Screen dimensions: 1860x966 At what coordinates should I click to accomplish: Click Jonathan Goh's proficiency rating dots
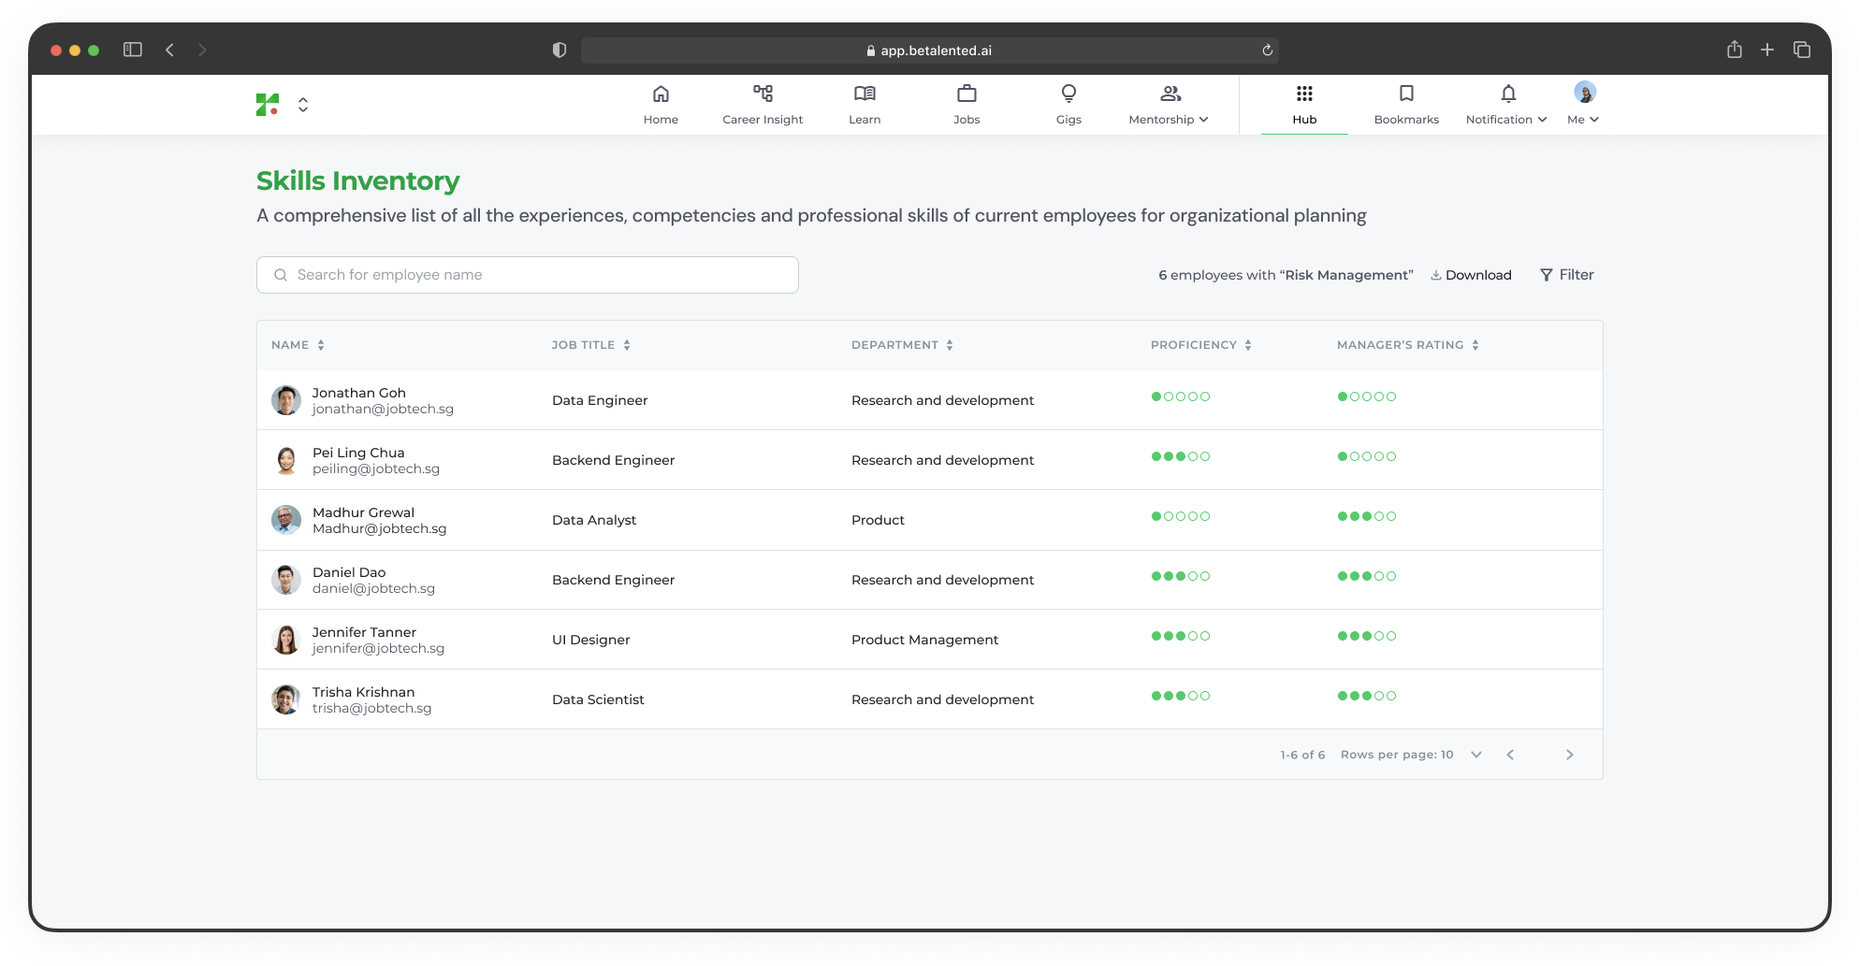pos(1181,396)
